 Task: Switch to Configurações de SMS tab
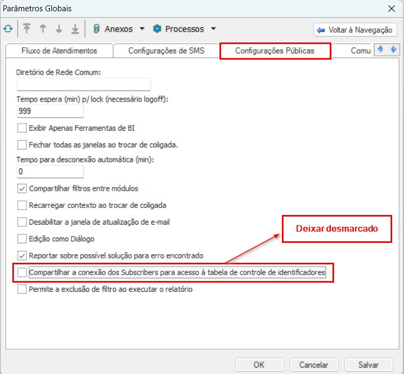(x=166, y=51)
